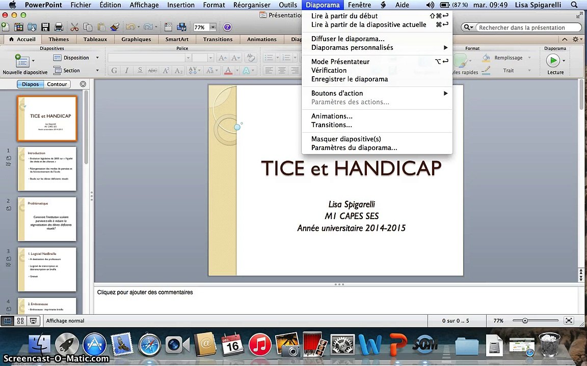This screenshot has height=366, width=587.
Task: Adjust the zoom slider in status bar
Action: pos(525,320)
